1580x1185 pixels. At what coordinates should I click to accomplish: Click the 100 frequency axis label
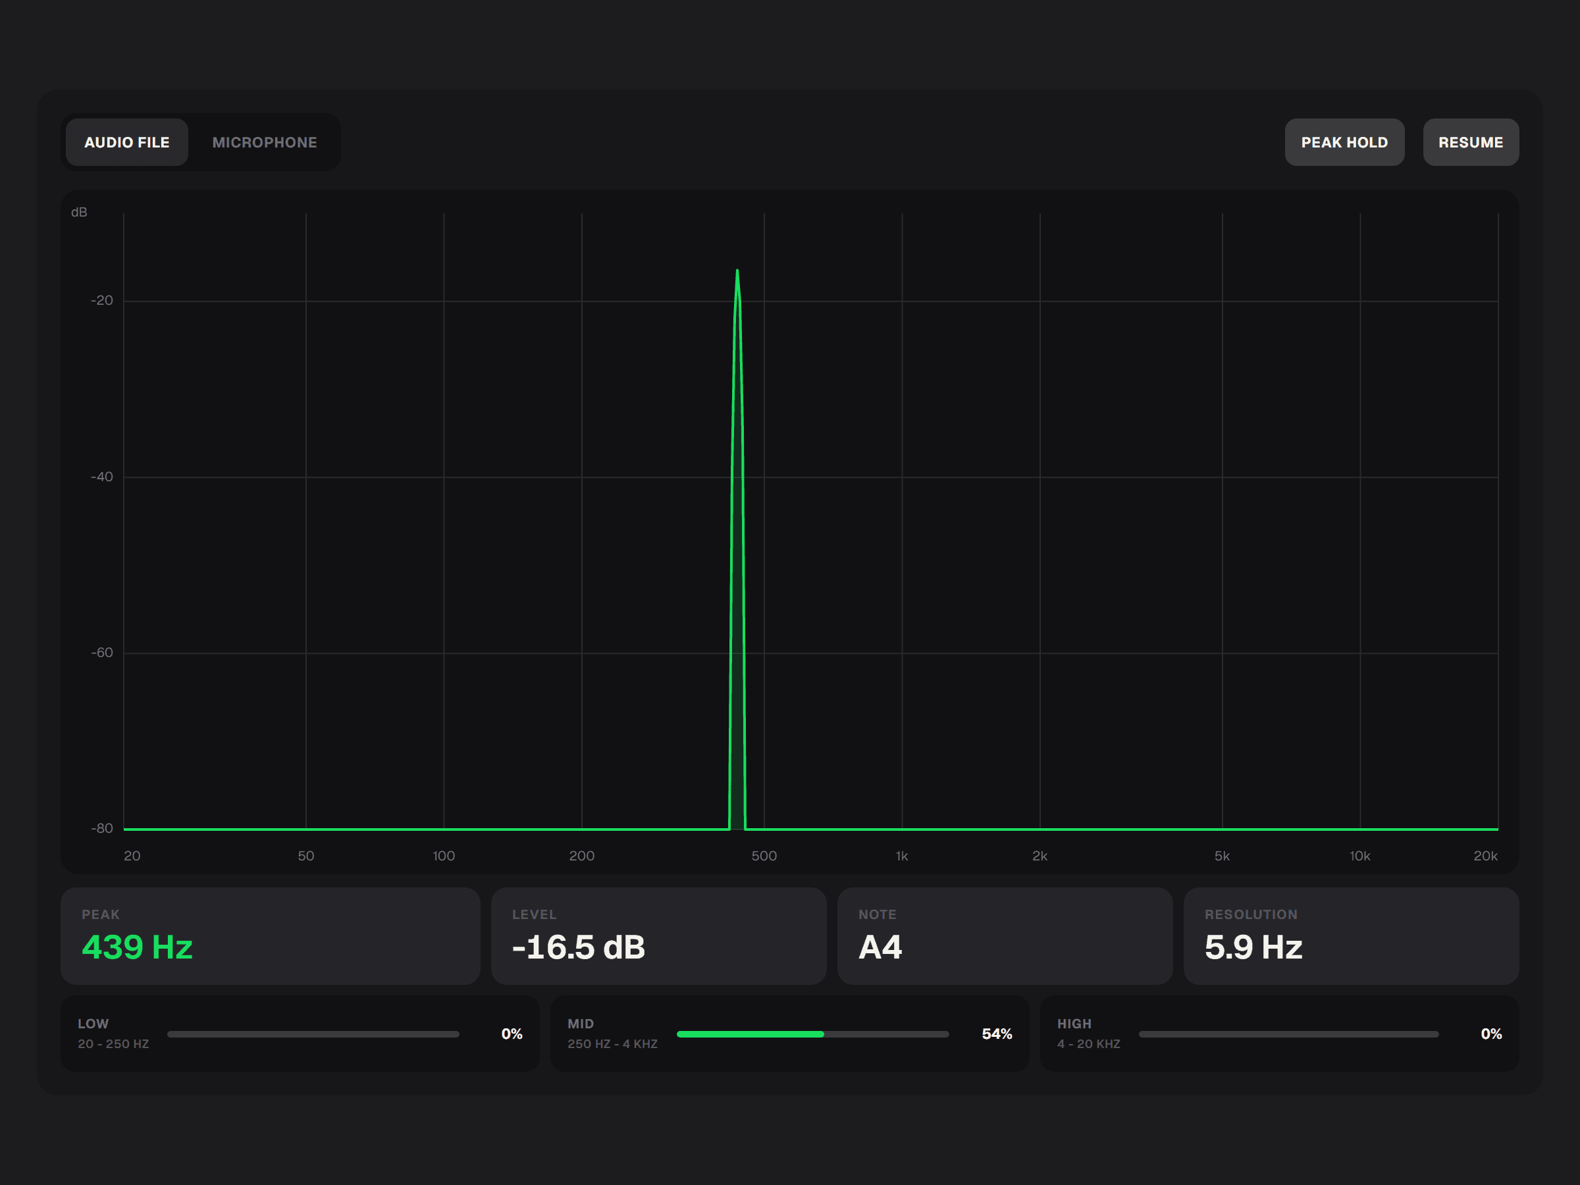click(x=444, y=856)
